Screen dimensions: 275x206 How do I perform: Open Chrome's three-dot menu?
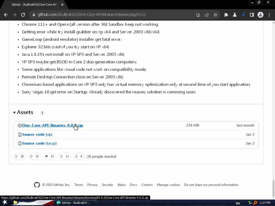[269, 15]
